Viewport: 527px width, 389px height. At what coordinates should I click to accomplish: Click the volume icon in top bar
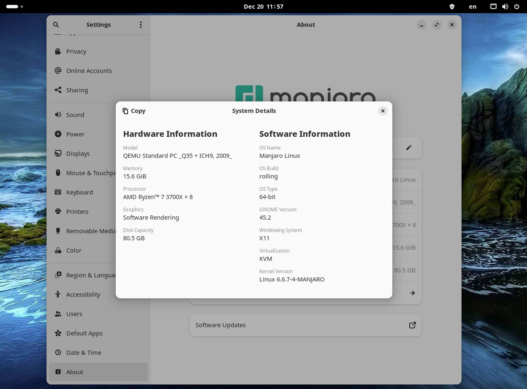coord(505,7)
